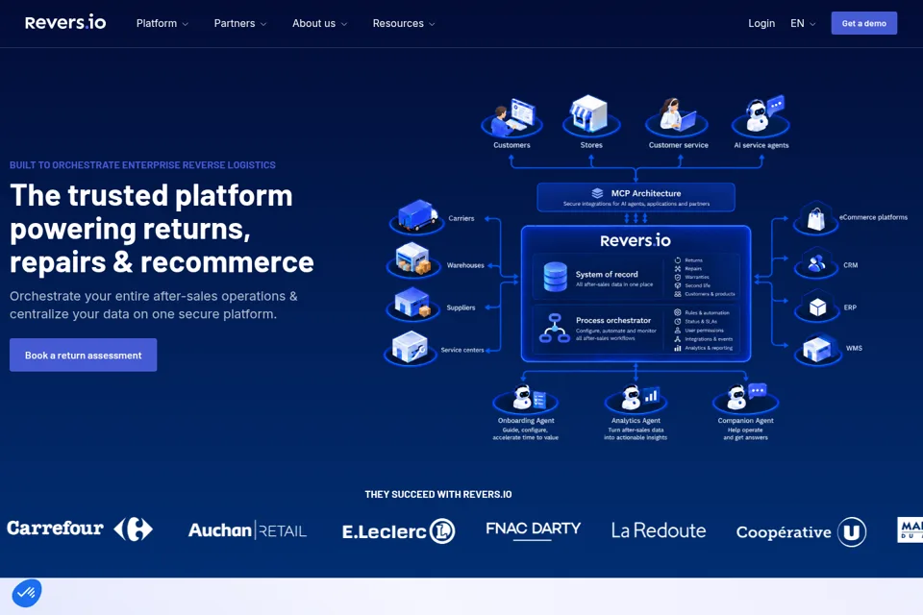Viewport: 923px width, 615px height.
Task: Click the MCP Architecture layers icon
Action: coord(597,193)
